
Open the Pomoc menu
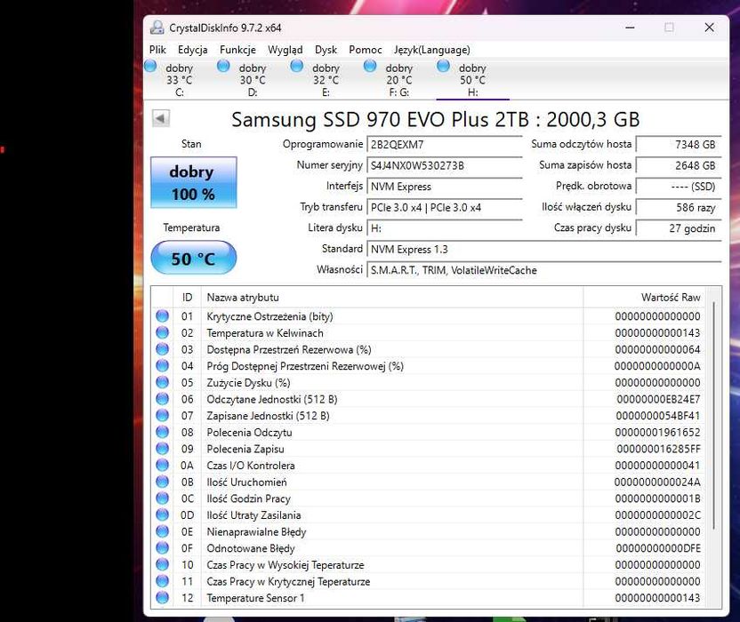coord(366,50)
